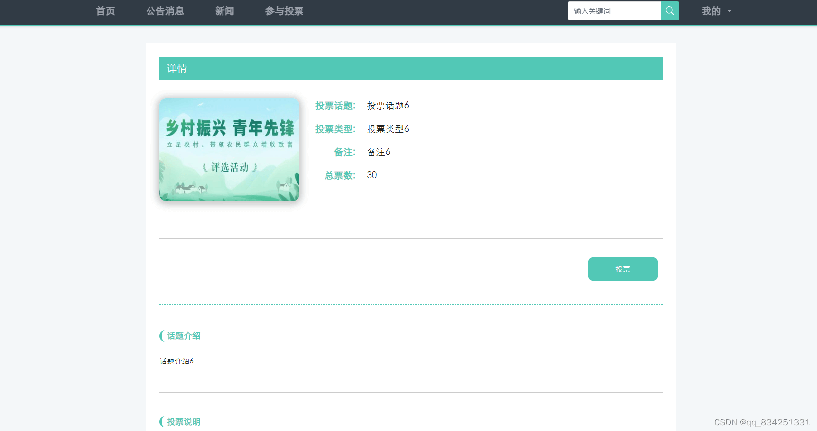This screenshot has height=431, width=817.
Task: Go to 公告消息 in navigation
Action: coord(165,11)
